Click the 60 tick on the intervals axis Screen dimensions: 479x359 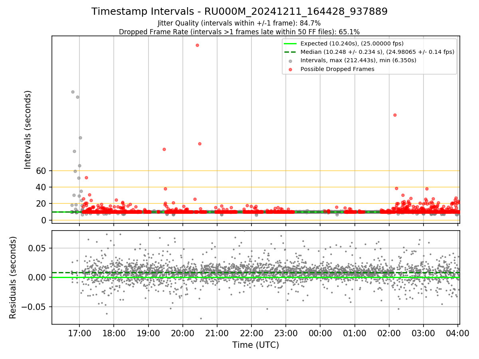coord(42,171)
